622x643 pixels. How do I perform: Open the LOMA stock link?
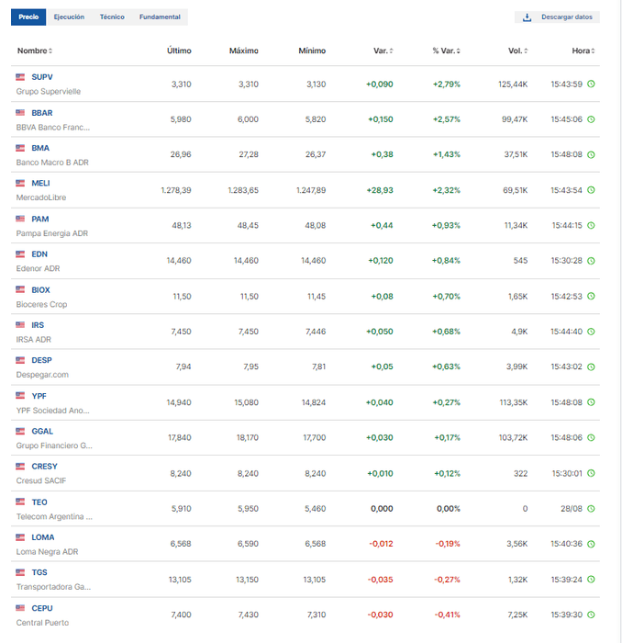(43, 537)
